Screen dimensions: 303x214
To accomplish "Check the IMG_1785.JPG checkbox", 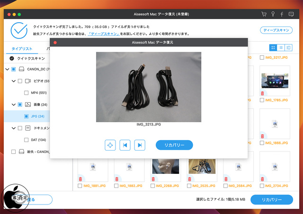I will [262, 100].
